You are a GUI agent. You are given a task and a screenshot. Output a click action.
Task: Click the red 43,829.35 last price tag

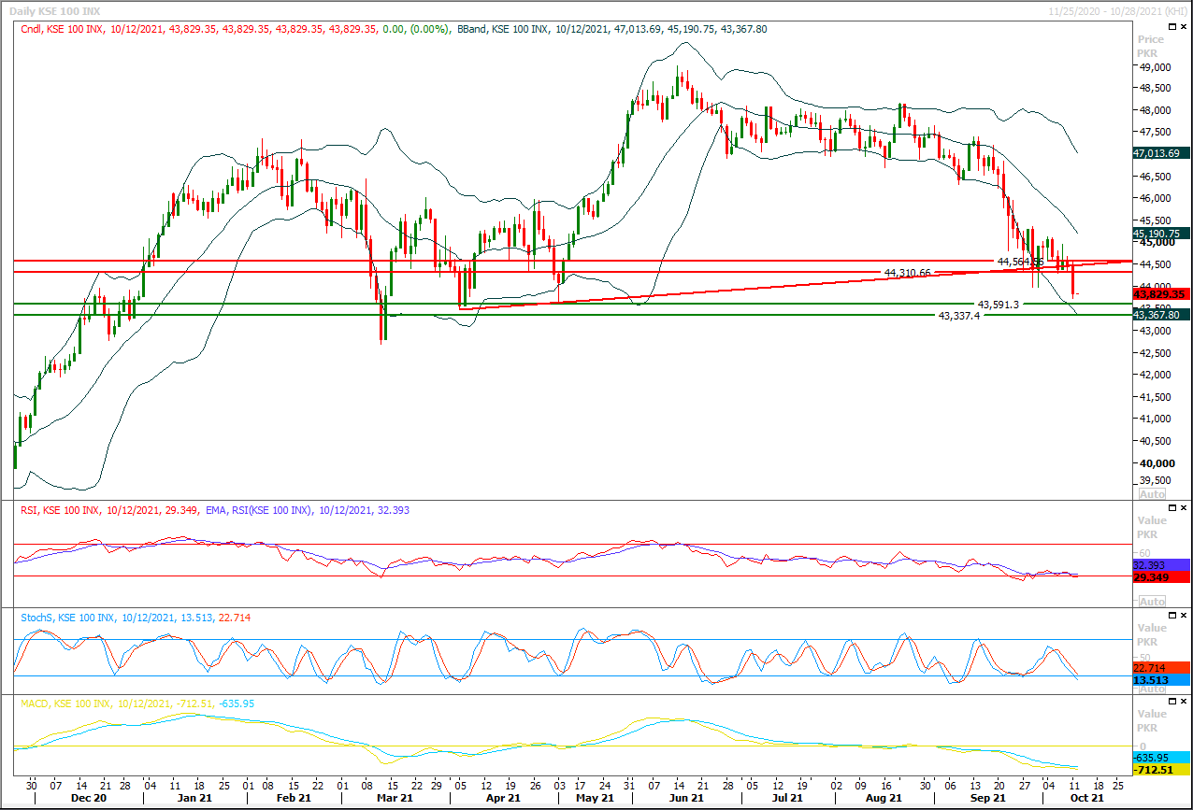coord(1160,293)
